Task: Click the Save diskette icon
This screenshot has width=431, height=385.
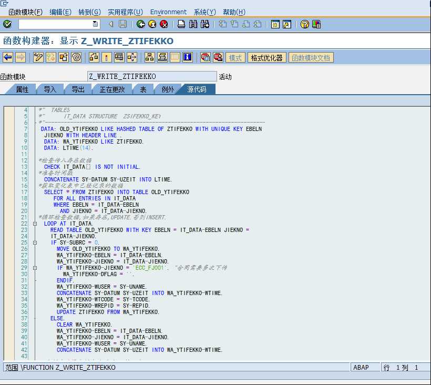Action: click(x=122, y=24)
